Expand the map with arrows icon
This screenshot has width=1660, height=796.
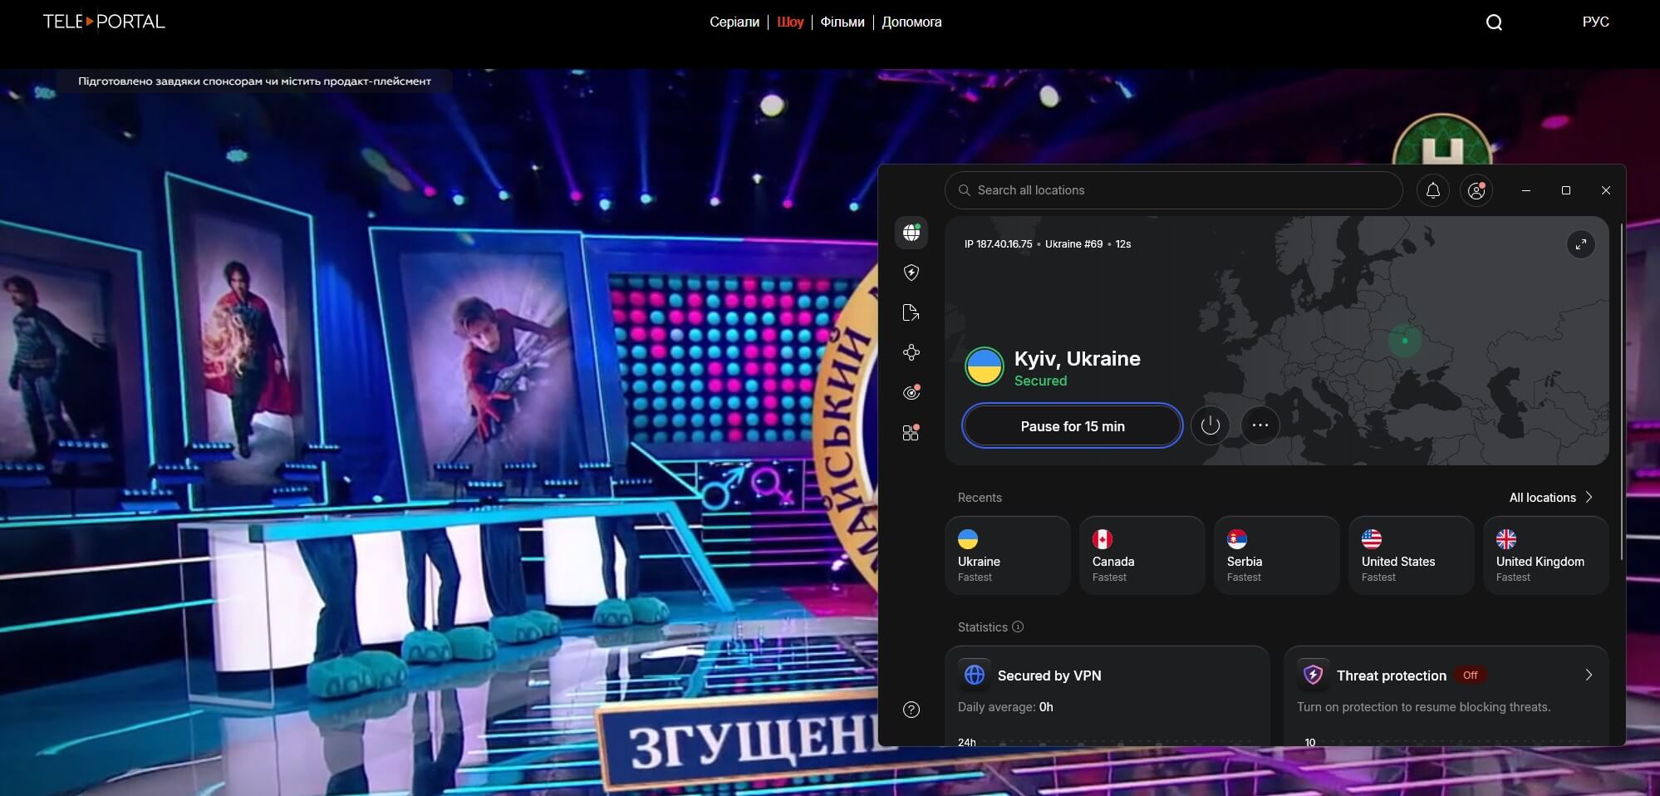point(1580,244)
